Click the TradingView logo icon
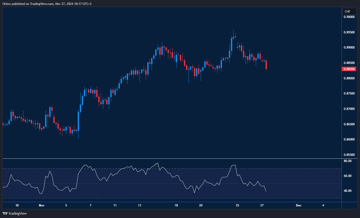Image resolution: width=360 pixels, height=218 pixels. (5, 213)
